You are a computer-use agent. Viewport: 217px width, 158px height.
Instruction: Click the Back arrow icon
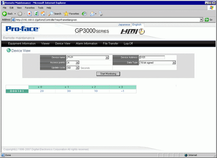(4, 14)
